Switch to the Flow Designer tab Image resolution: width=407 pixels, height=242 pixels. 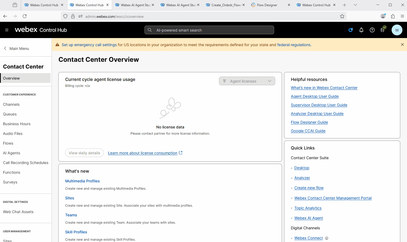pos(267,5)
